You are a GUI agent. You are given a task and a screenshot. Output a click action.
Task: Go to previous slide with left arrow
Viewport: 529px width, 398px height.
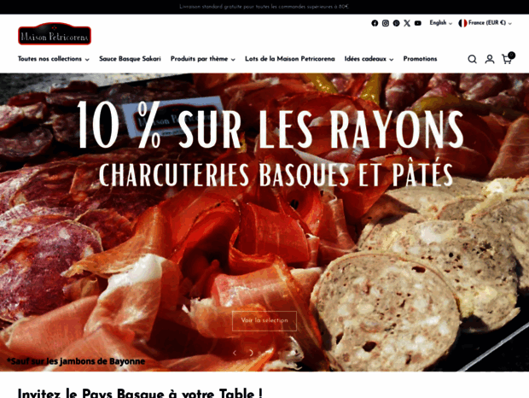click(235, 353)
